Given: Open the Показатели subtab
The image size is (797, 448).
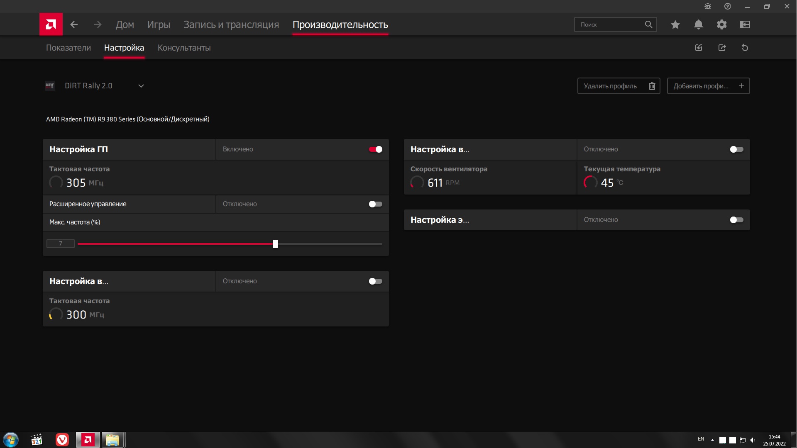Looking at the screenshot, I should (68, 48).
